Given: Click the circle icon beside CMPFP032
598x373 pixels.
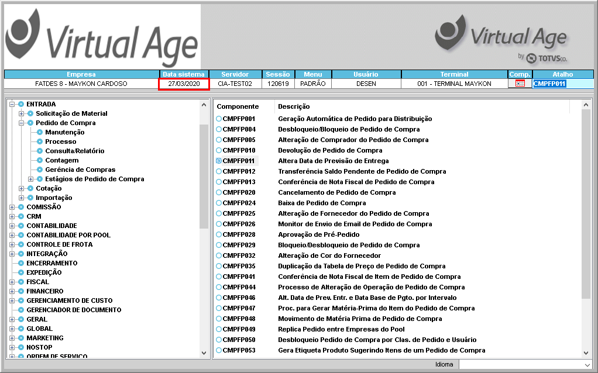Looking at the screenshot, I should 219,255.
